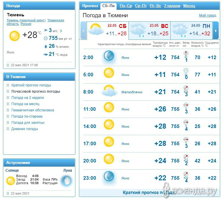Click the rainy cloud icon for Monday 24.05
Screen dimensions: 222x199
(180, 30)
